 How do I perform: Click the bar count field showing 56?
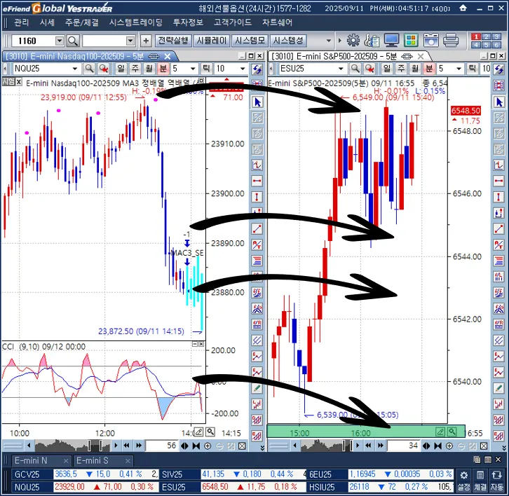click(x=161, y=446)
